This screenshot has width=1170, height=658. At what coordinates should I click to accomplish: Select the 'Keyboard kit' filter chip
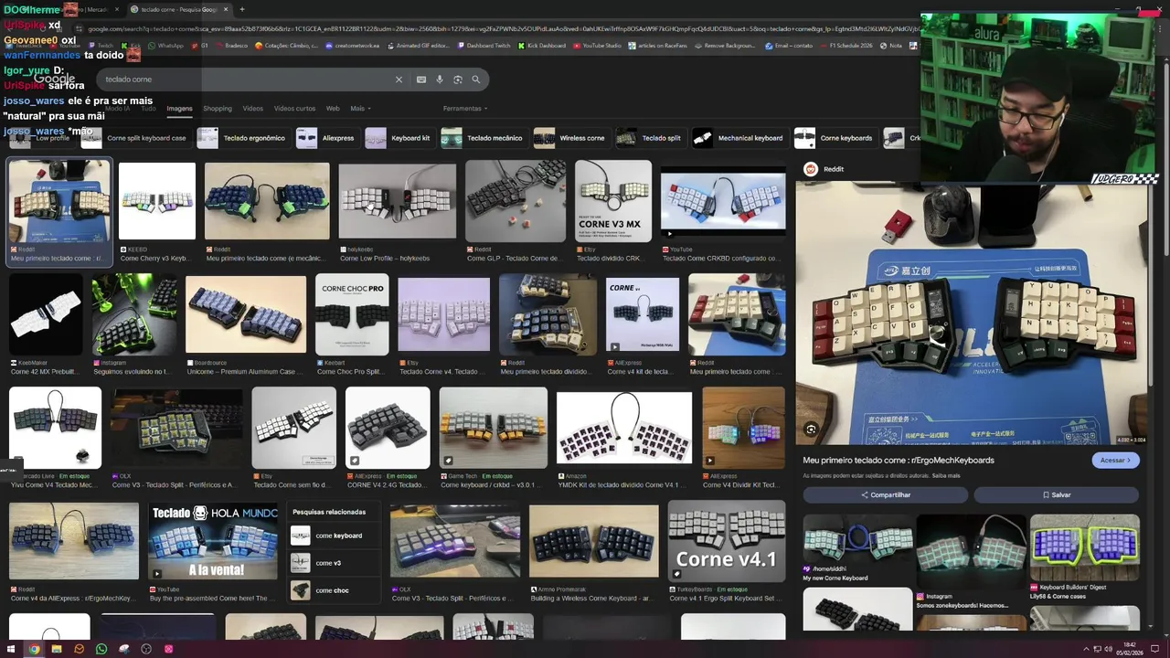pos(399,138)
